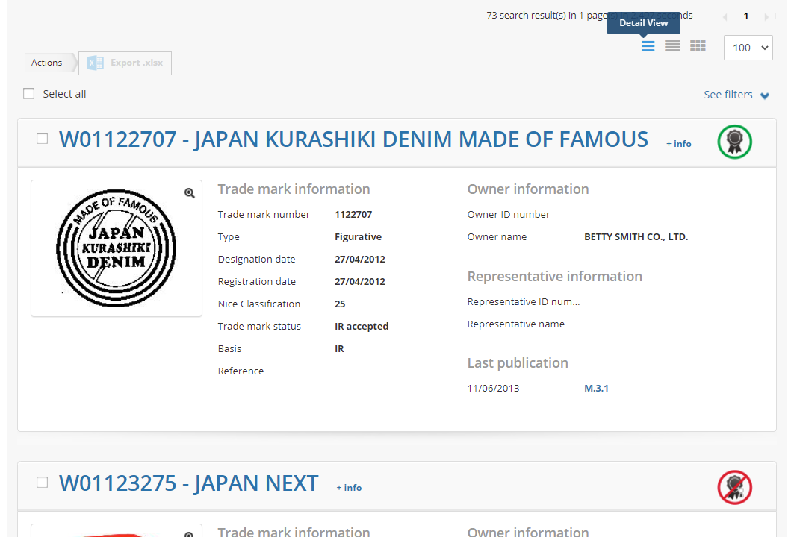Check the W01123275 JAPAN NEXT checkbox
794x537 pixels.
point(42,483)
